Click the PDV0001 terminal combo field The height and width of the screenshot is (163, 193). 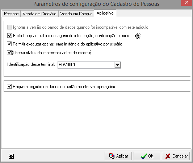click(89, 65)
